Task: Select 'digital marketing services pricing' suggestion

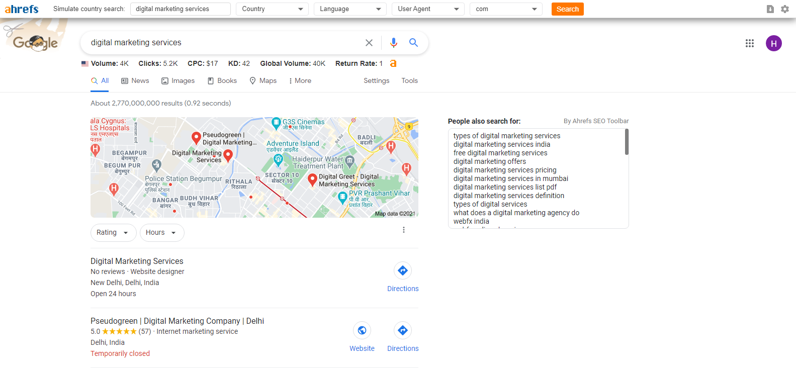Action: (x=505, y=170)
